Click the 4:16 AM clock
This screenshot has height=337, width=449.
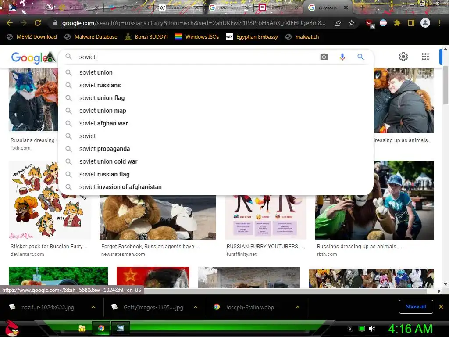coord(410,329)
